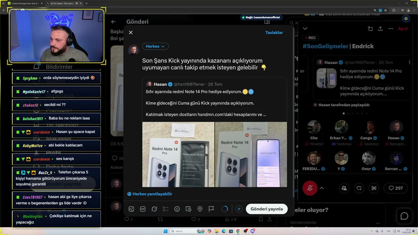Click the scissors clip icon in Space

[374, 188]
